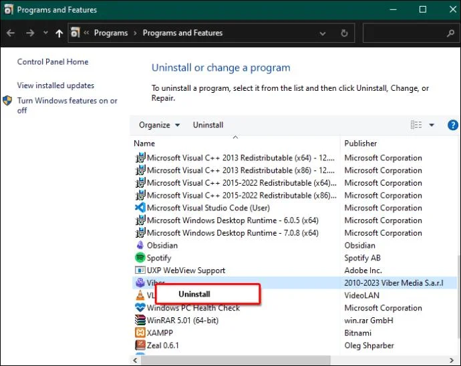Click the shield icon beside Windows features
The image size is (461, 366).
pyautogui.click(x=7, y=101)
